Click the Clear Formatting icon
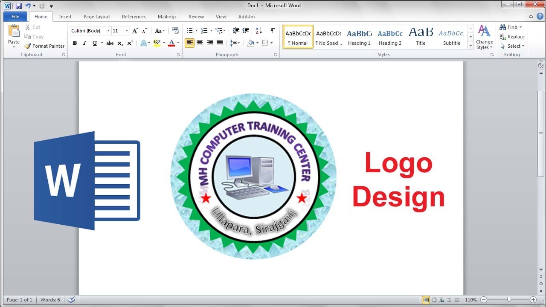 click(x=175, y=31)
